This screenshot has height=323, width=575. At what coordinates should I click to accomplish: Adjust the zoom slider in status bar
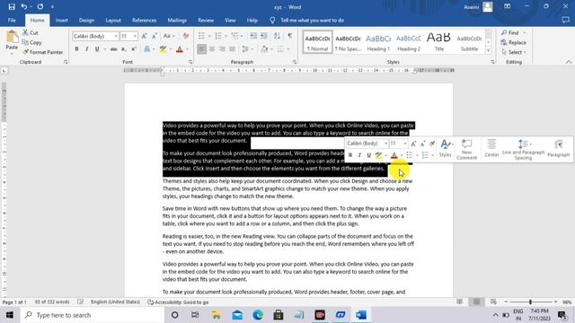tap(530, 301)
